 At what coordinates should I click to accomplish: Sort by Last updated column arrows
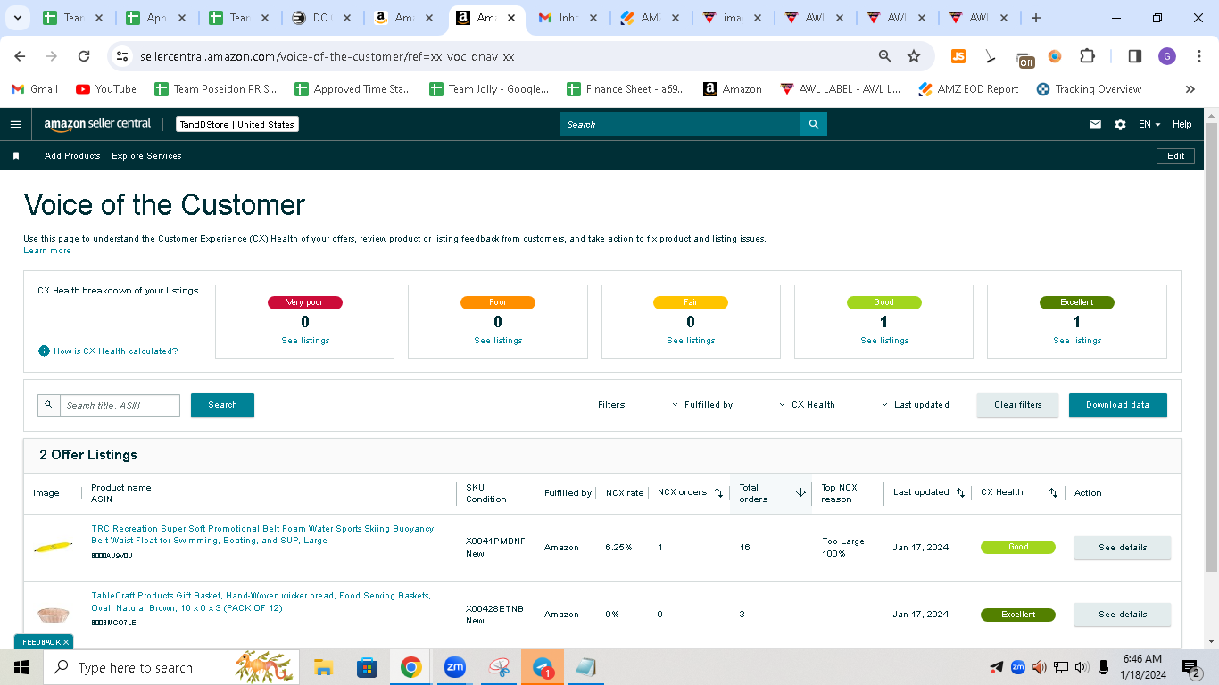click(x=960, y=492)
